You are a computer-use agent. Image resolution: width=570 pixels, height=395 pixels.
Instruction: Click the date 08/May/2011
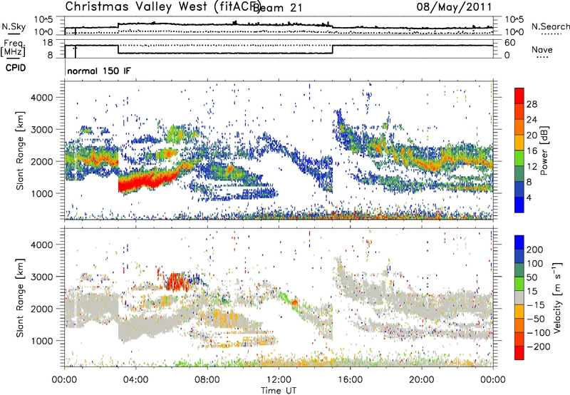point(454,6)
